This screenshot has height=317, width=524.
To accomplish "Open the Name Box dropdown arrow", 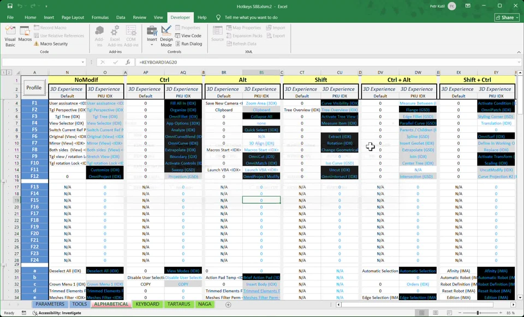I will 82,62.
